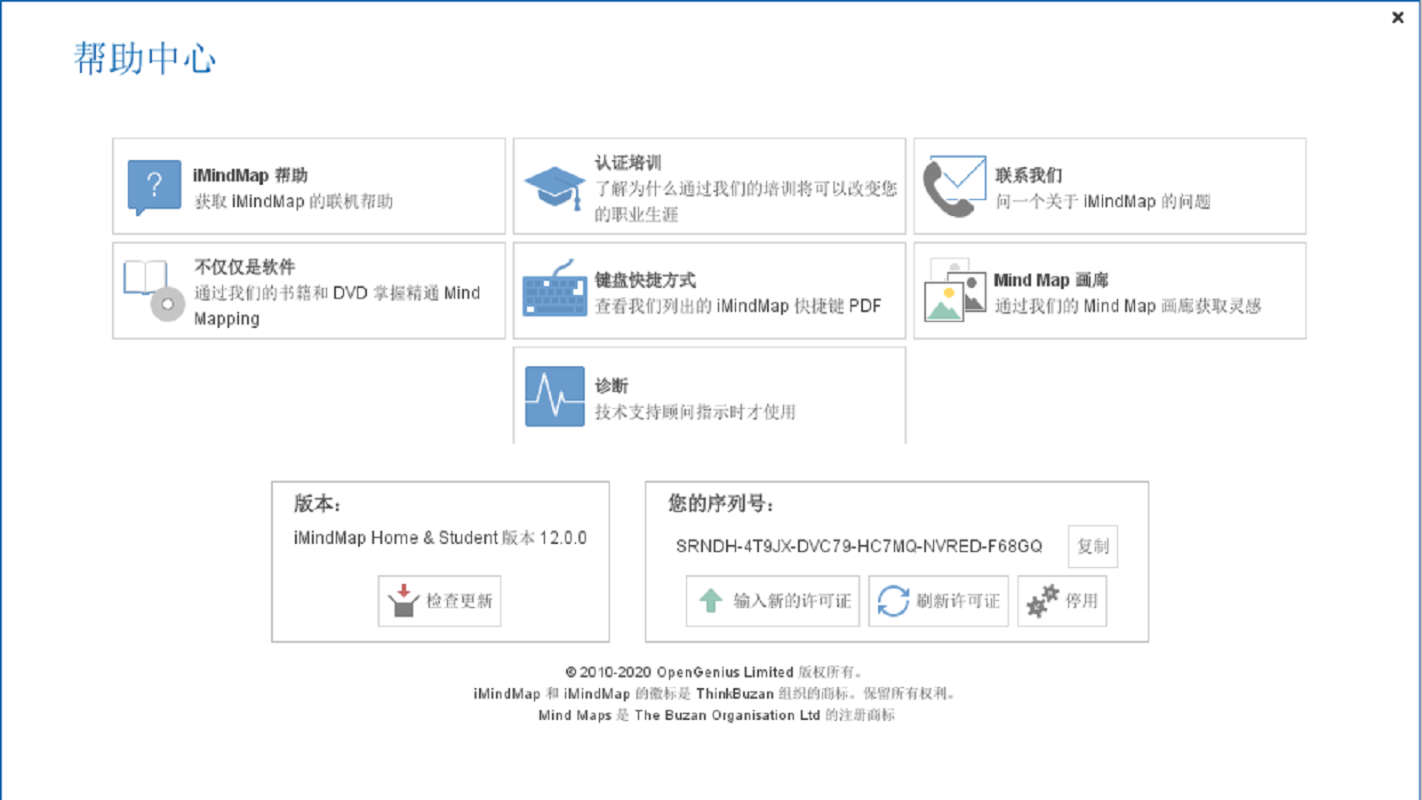Click the 刷新许可证 refresh arrows icon
Viewport: 1422px width, 800px height.
click(x=891, y=601)
